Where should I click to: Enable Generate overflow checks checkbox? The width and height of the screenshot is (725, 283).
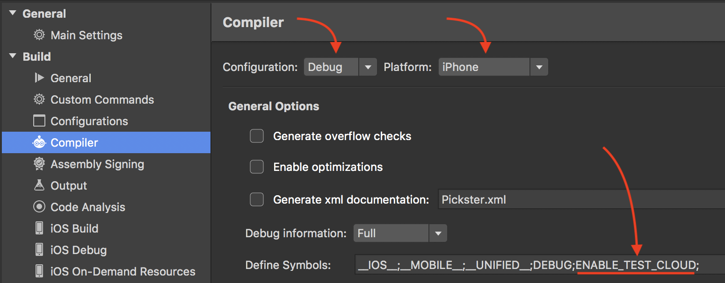coord(257,136)
